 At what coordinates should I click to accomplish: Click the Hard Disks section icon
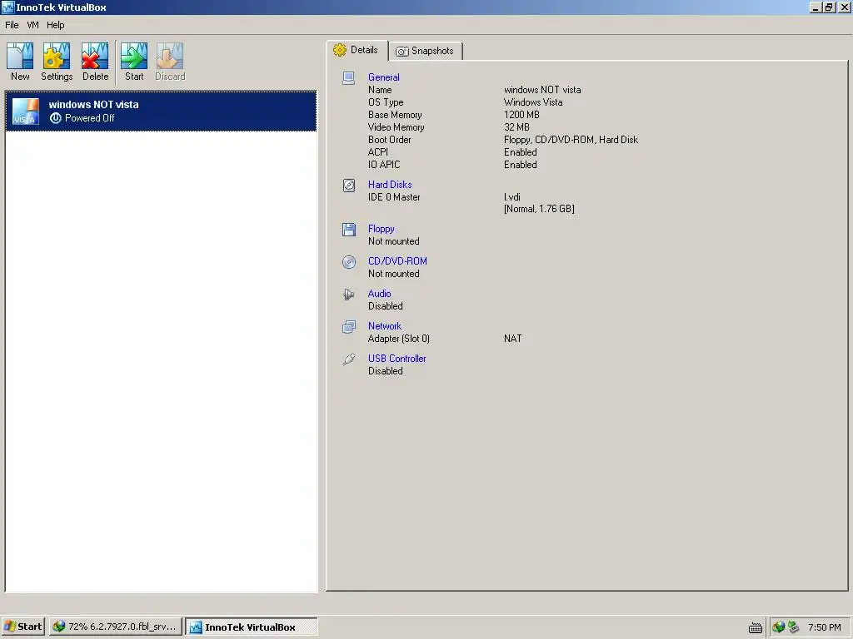tap(349, 186)
